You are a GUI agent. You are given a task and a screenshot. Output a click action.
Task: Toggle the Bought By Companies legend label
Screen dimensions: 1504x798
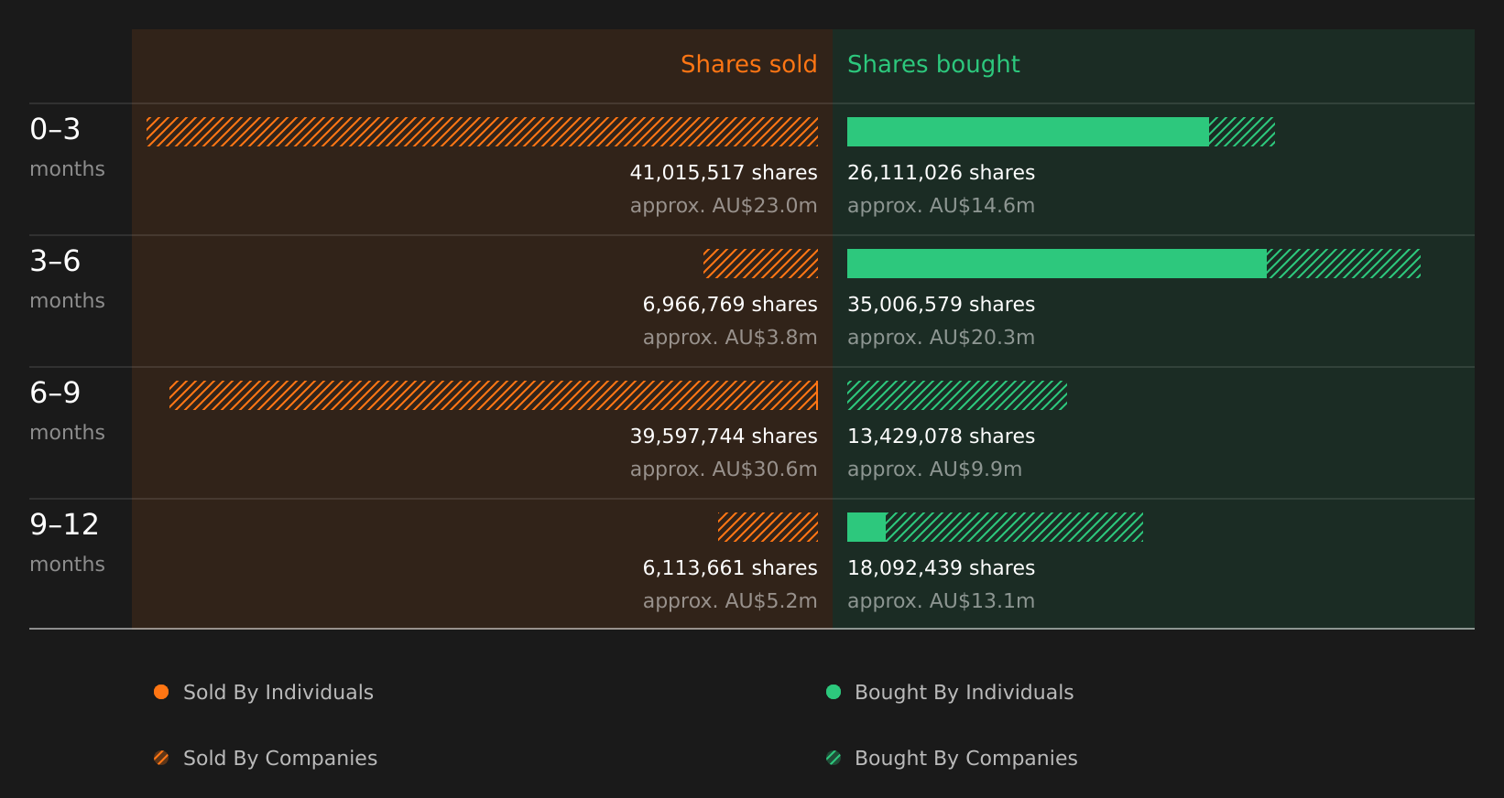tap(965, 759)
